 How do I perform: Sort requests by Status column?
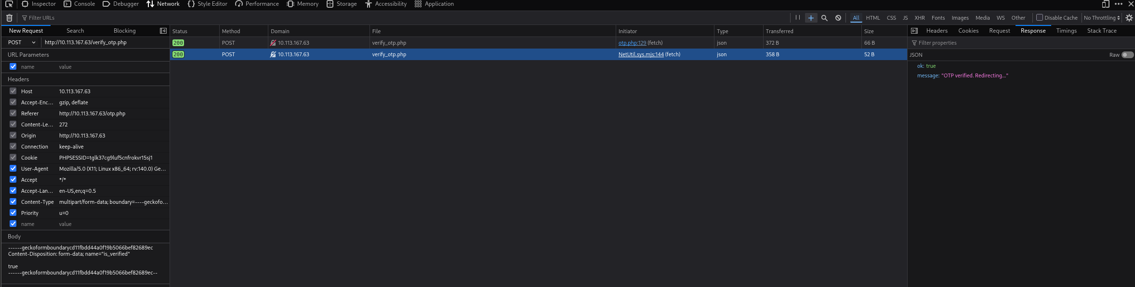click(195, 31)
